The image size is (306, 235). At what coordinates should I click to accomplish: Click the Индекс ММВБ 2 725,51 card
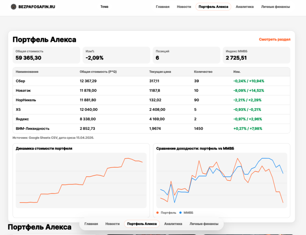(x=256, y=55)
